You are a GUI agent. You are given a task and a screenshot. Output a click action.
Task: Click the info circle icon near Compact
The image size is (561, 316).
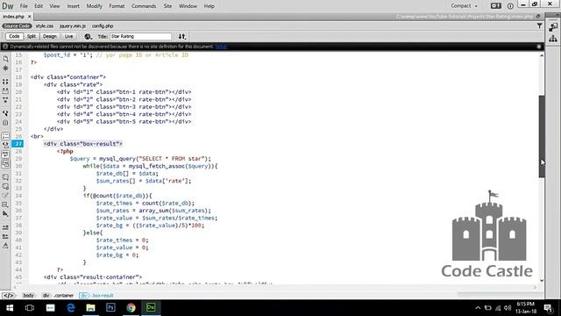point(510,6)
